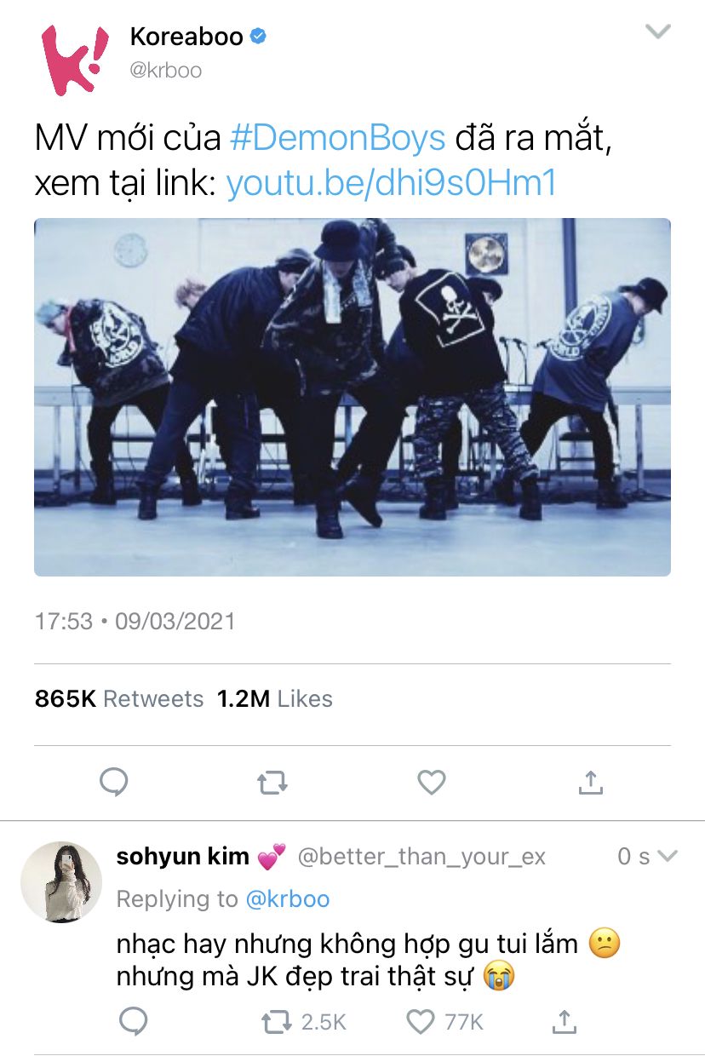Expand the tweet options chevron at top
705x1056 pixels.
coord(658,32)
